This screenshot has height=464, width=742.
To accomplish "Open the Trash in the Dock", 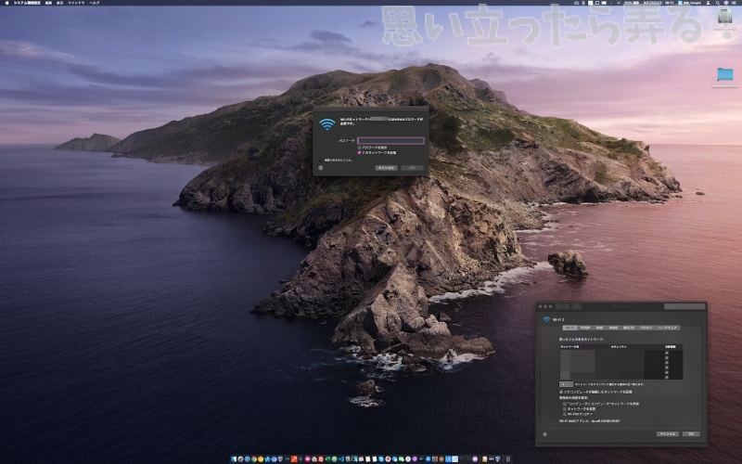I will [x=507, y=458].
